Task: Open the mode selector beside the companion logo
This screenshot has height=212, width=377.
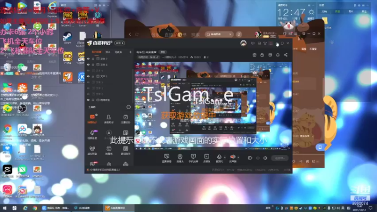Action: point(120,43)
